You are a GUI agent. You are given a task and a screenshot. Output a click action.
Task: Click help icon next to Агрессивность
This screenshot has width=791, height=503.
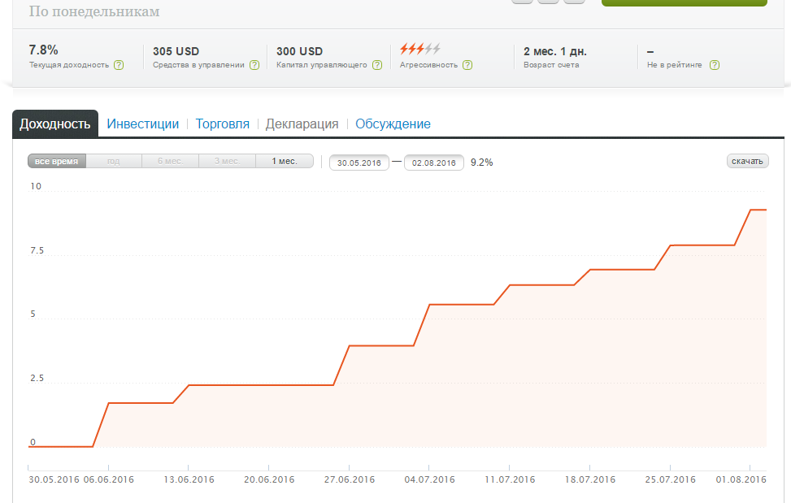tap(467, 65)
